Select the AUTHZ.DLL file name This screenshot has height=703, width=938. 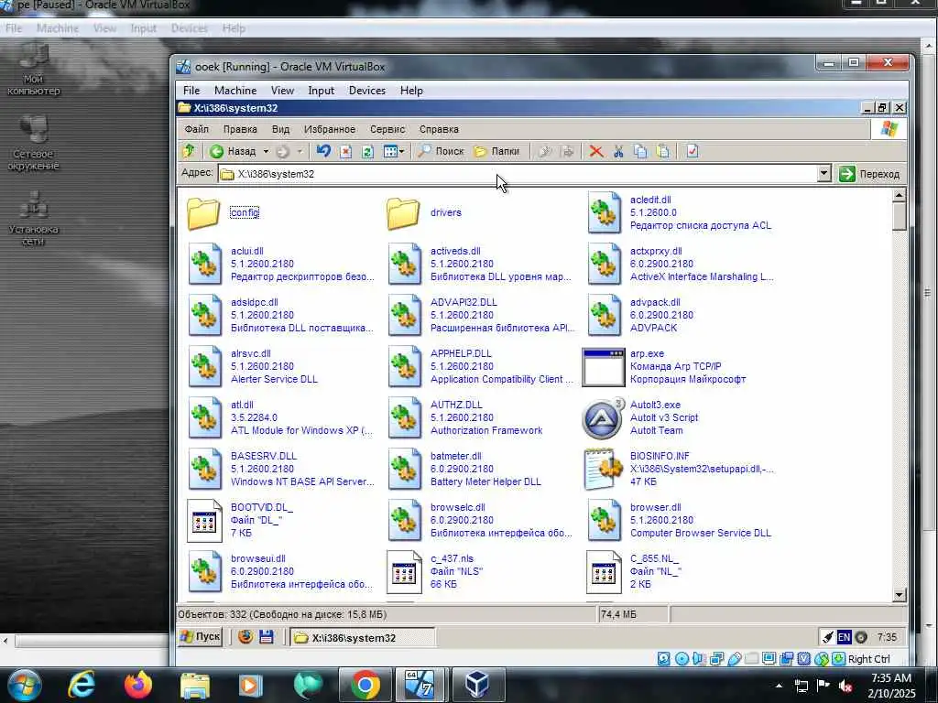456,405
